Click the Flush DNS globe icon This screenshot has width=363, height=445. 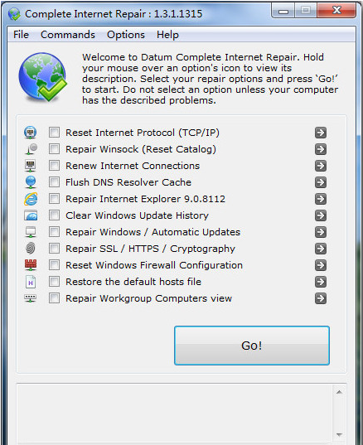click(31, 182)
